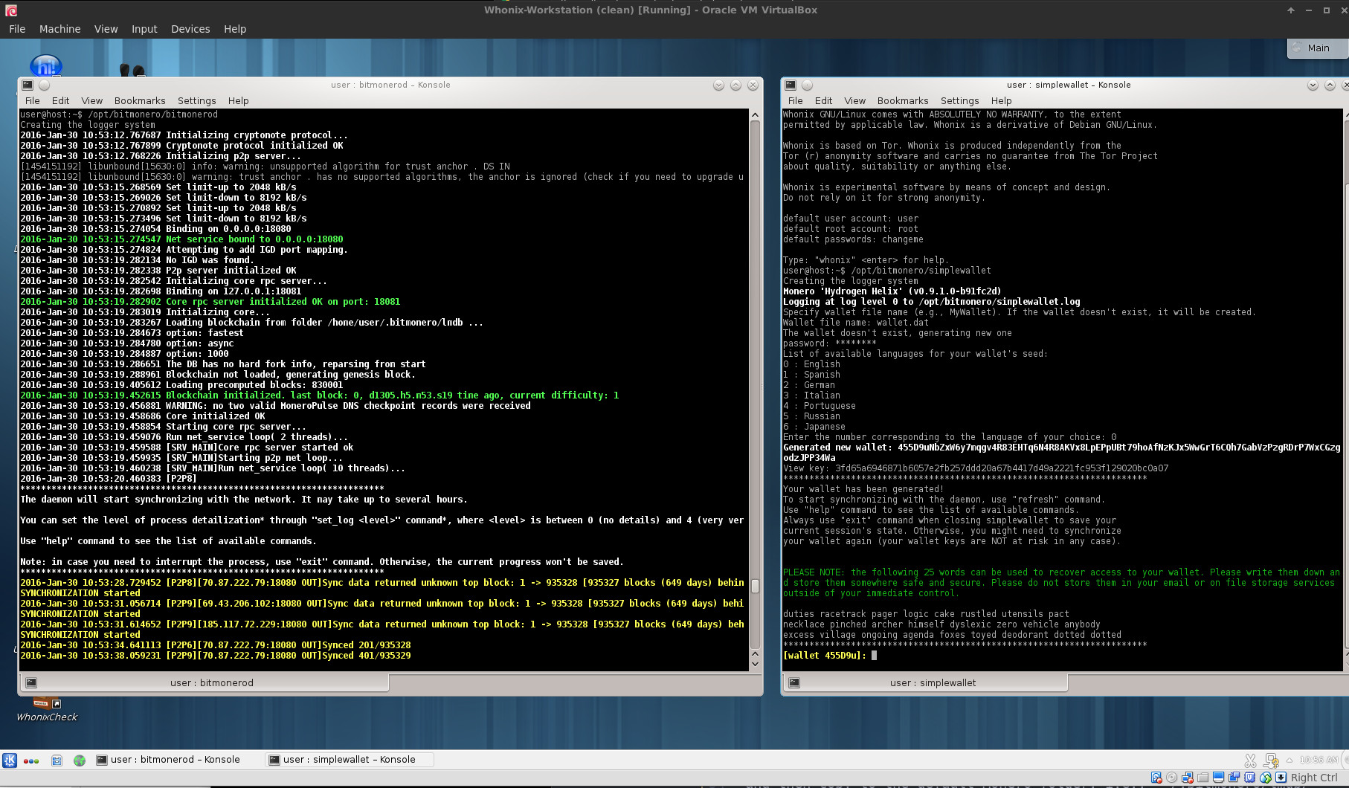Launch the web browser globe icon
This screenshot has width=1349, height=788.
[80, 760]
